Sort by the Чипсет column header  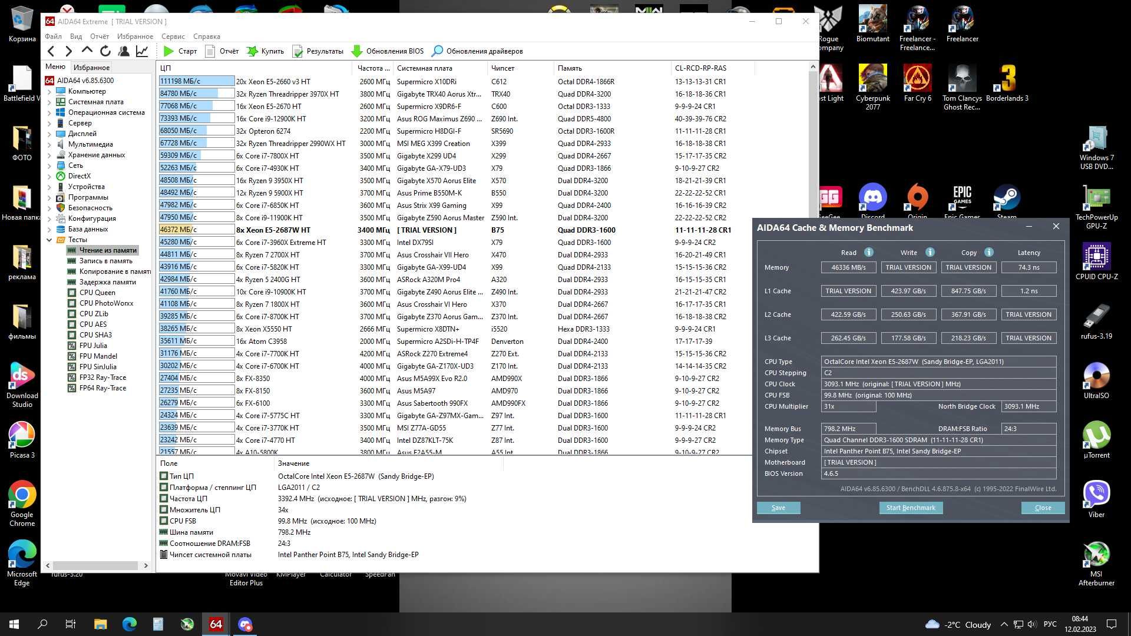click(521, 68)
